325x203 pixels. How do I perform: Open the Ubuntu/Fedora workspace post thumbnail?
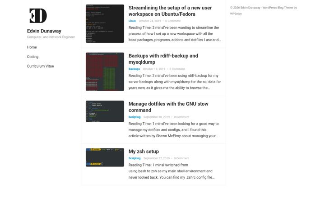pos(105,23)
